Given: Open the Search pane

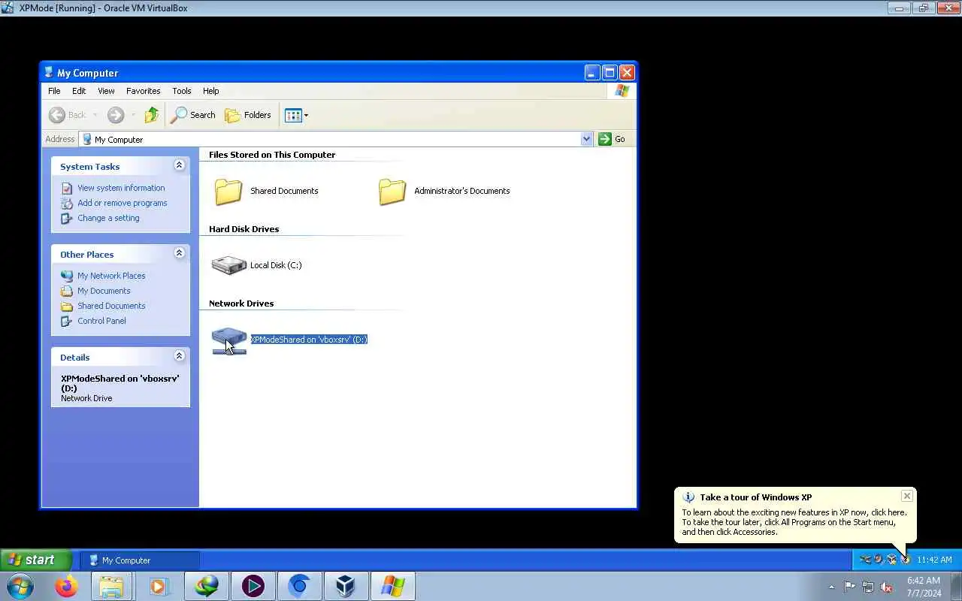Looking at the screenshot, I should click(x=193, y=115).
